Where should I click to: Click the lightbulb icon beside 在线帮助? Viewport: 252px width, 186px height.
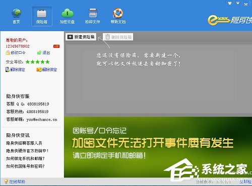coord(6,181)
